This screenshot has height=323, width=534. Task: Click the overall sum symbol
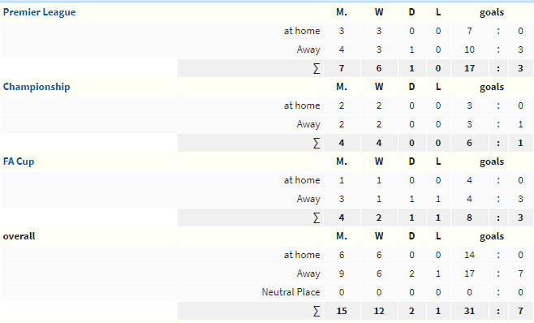click(x=317, y=311)
